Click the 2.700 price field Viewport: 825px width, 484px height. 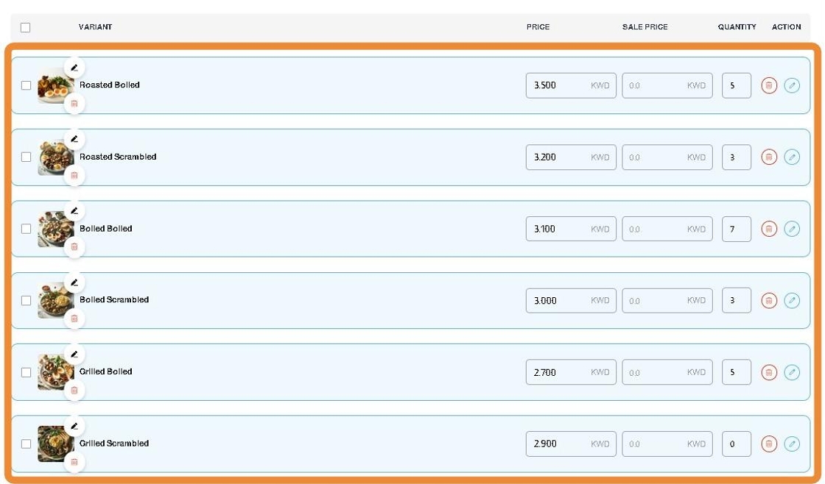click(x=571, y=372)
